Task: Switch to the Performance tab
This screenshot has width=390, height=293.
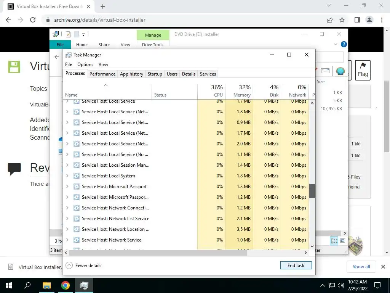Action: coord(102,74)
